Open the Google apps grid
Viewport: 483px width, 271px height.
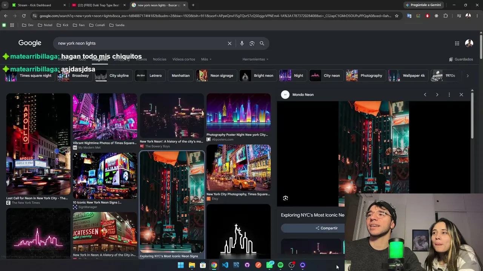pyautogui.click(x=457, y=43)
